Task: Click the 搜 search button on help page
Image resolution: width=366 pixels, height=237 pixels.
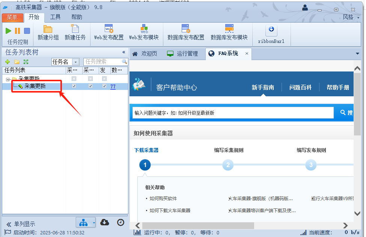Action: [346, 112]
